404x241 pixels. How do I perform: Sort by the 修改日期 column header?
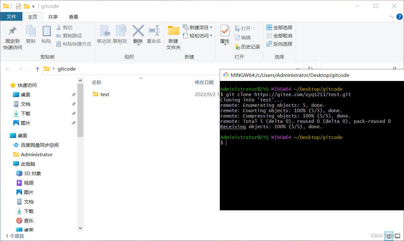(x=204, y=82)
